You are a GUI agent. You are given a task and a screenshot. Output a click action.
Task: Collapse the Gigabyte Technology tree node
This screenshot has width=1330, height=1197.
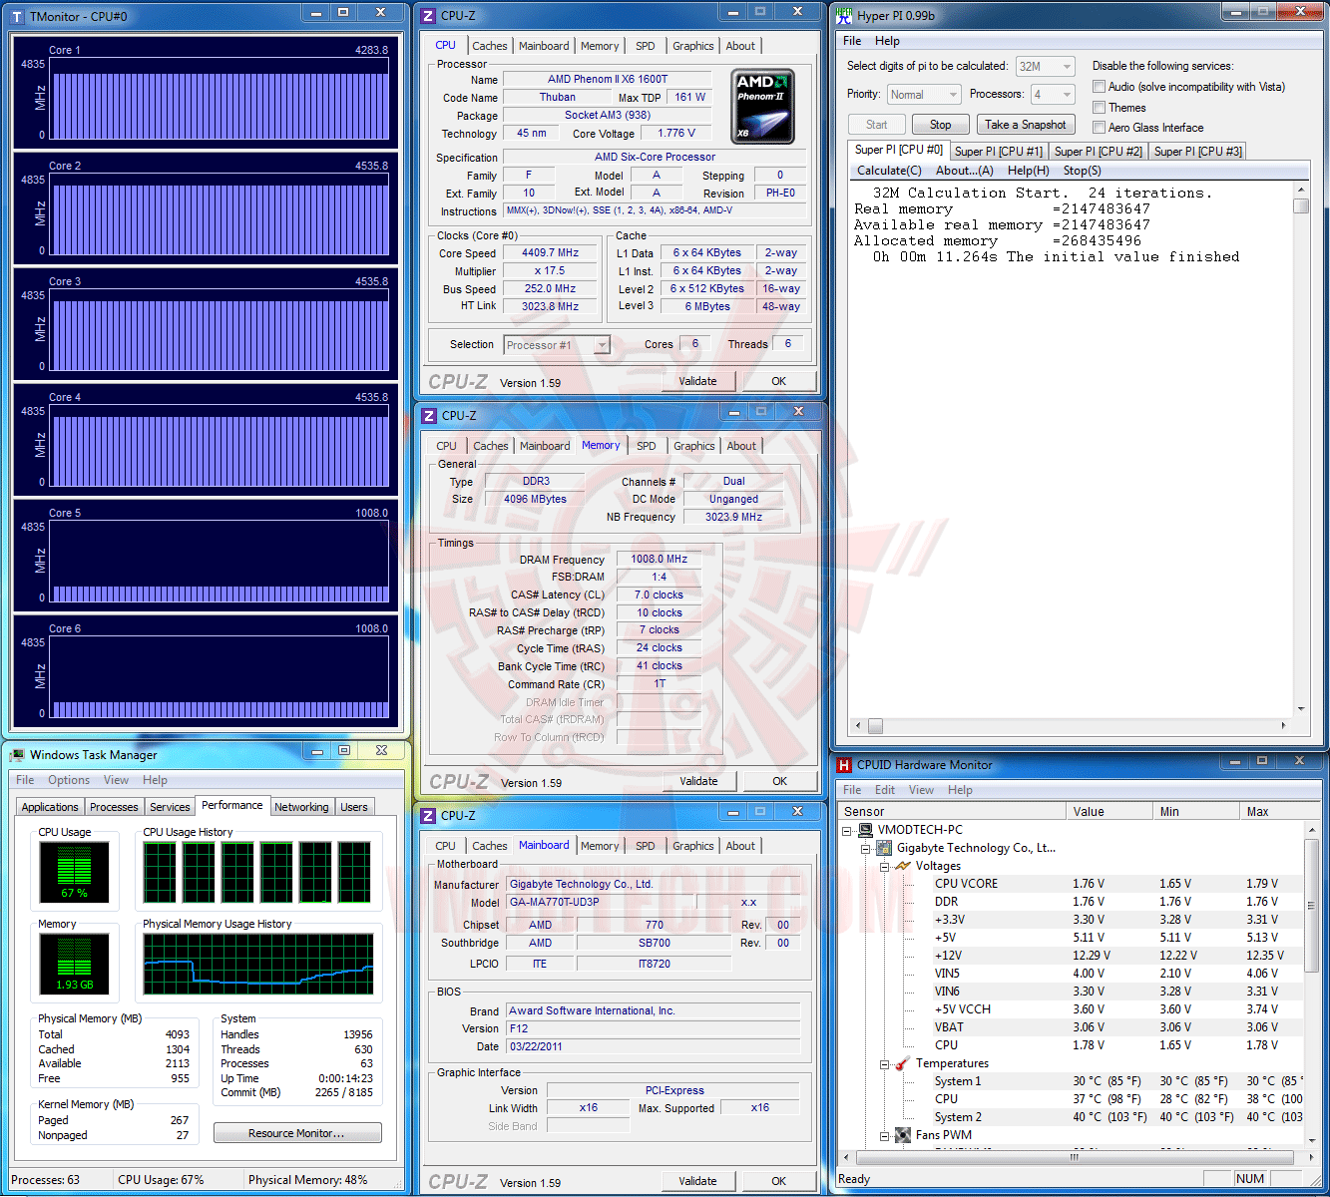click(865, 848)
